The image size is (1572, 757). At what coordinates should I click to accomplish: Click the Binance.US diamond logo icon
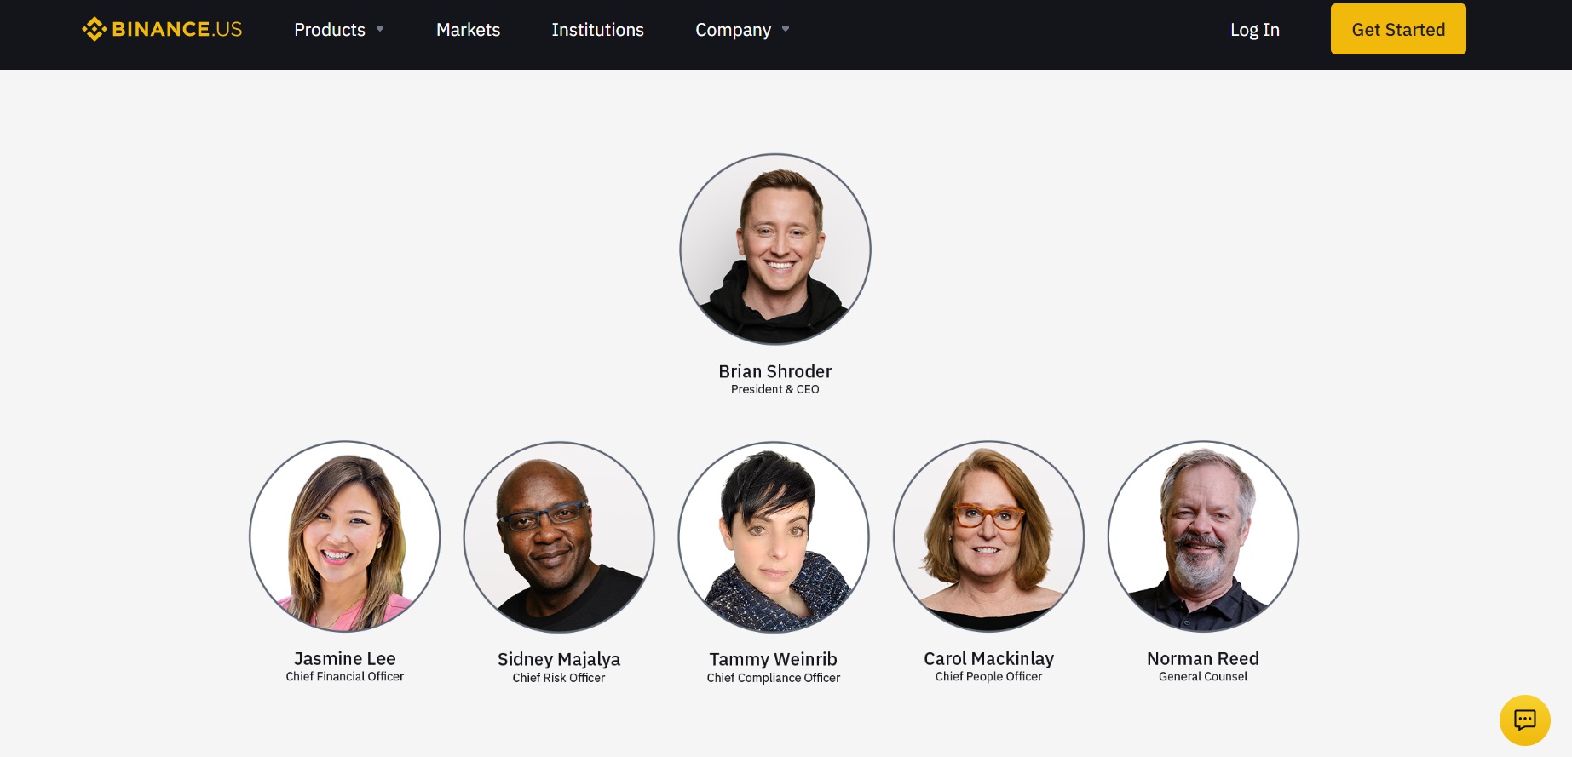pos(94,29)
